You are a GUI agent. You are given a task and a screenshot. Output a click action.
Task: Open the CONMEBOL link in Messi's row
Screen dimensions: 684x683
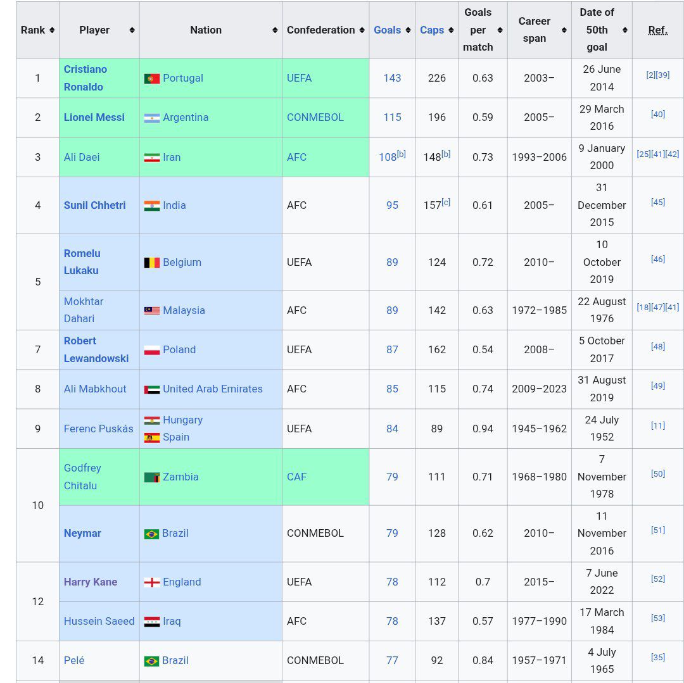coord(315,117)
